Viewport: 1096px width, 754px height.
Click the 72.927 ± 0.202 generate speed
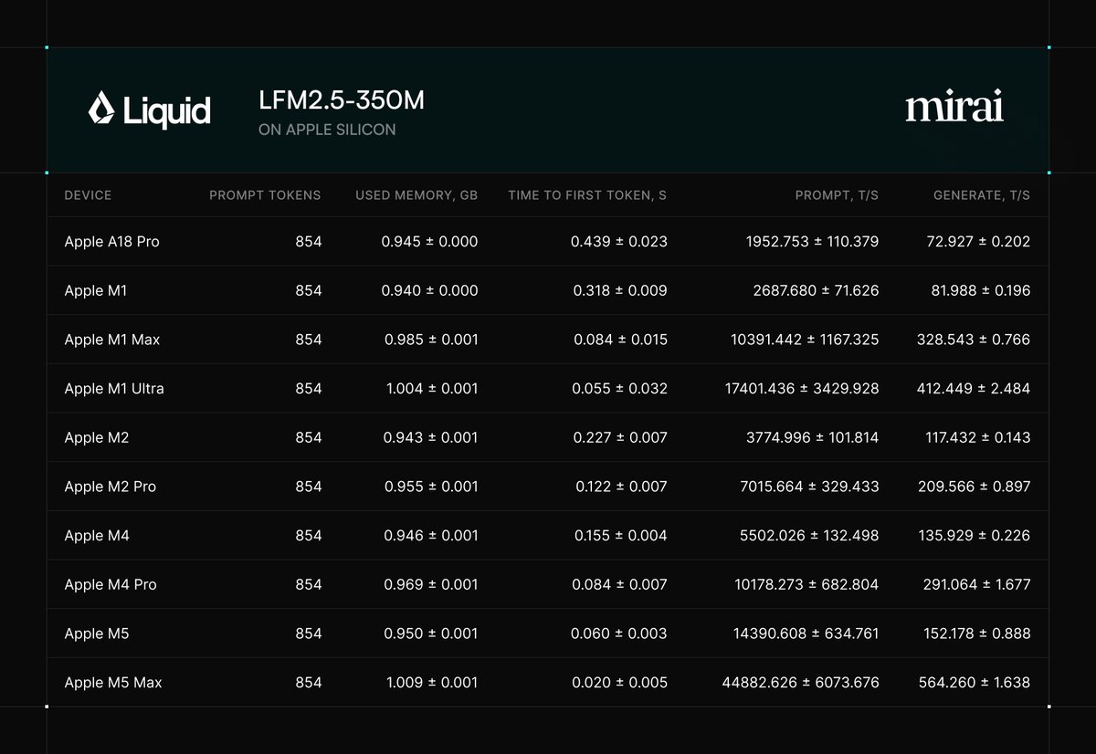click(978, 242)
